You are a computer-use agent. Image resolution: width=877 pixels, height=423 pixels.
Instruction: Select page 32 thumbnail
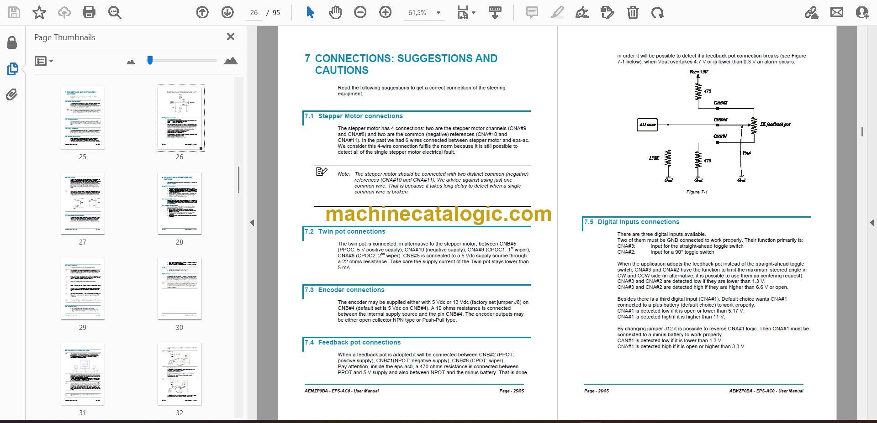tap(180, 374)
